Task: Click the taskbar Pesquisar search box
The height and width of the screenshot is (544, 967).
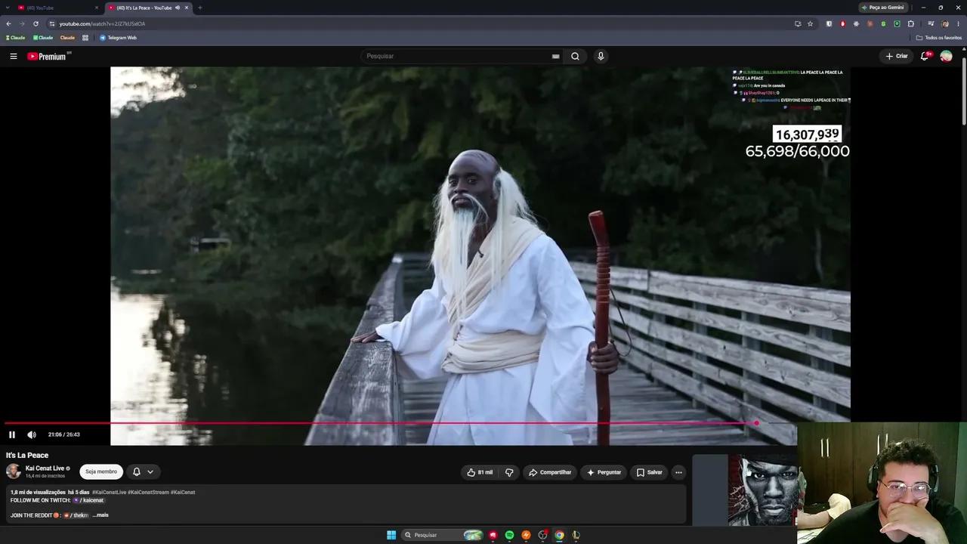Action: tap(442, 535)
